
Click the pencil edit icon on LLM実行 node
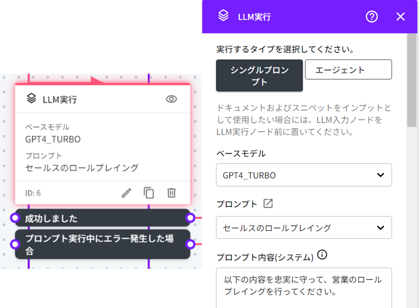pos(126,193)
